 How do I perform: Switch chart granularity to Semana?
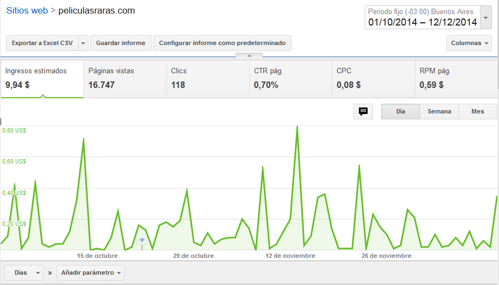point(439,112)
